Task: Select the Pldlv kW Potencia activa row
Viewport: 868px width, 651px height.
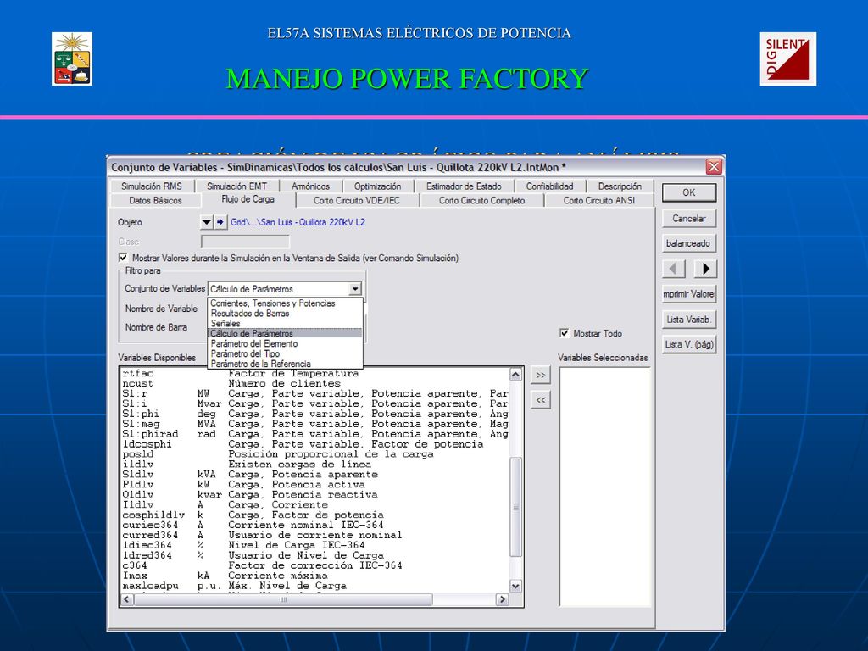Action: 314,484
